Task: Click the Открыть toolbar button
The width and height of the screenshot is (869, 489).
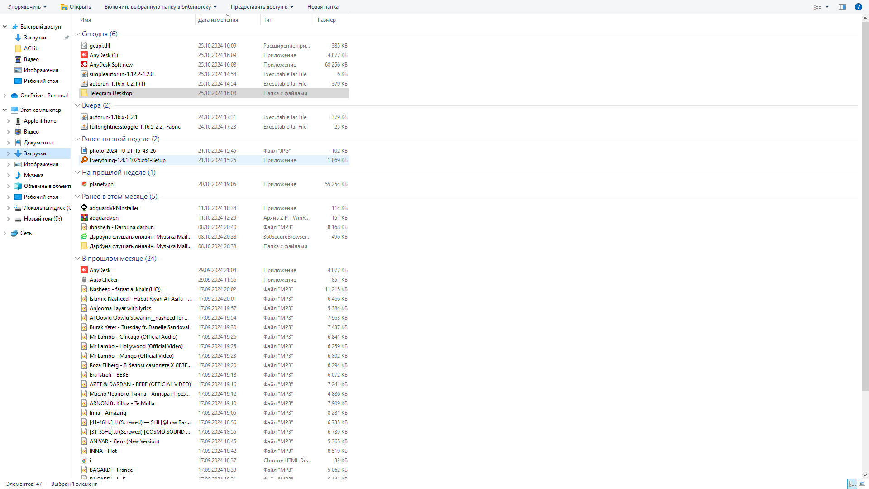Action: point(76,7)
